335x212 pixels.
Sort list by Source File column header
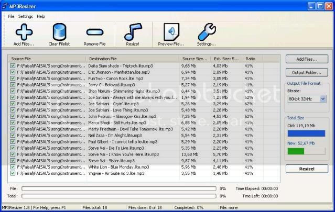47,59
